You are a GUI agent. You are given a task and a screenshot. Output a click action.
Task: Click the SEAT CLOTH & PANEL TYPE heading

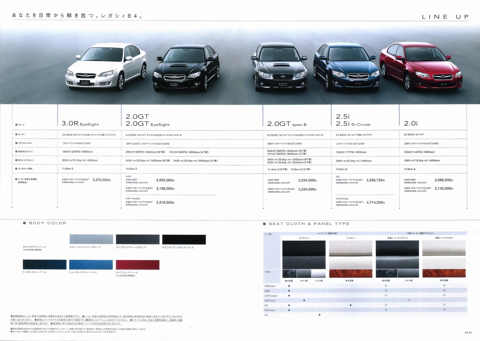pyautogui.click(x=309, y=224)
